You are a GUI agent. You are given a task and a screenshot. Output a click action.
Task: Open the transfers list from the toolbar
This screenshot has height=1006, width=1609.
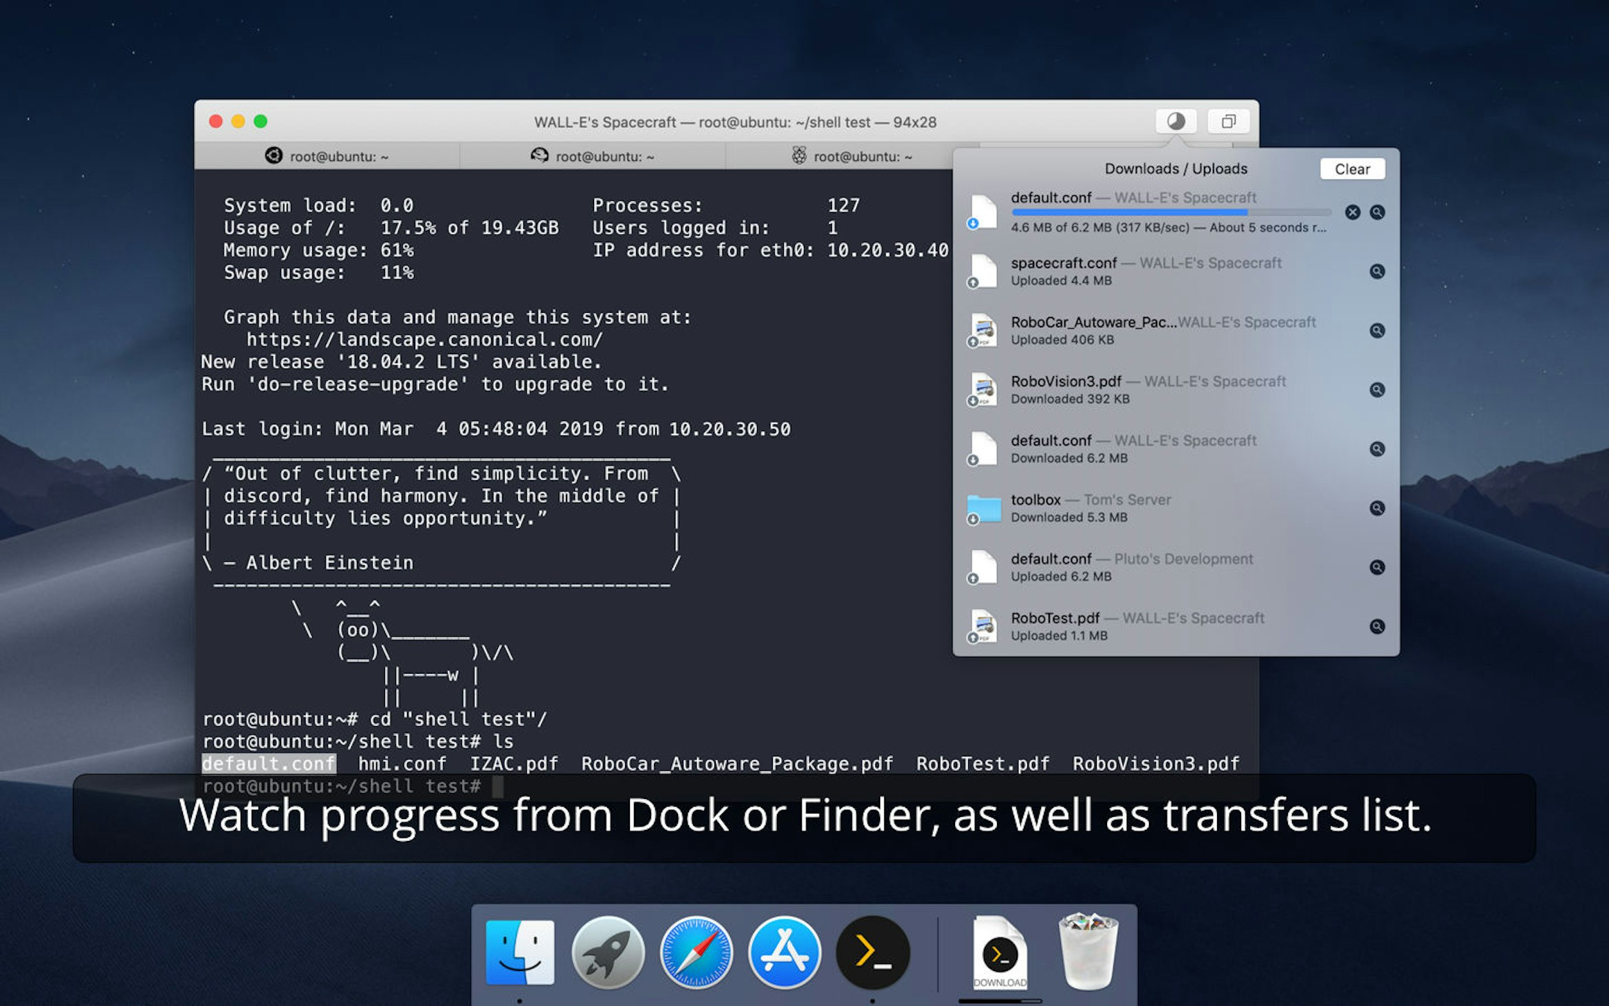(1176, 122)
